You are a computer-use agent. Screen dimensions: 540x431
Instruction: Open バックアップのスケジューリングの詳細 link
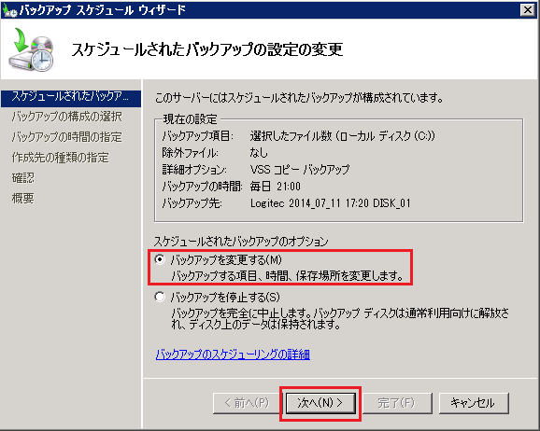233,354
